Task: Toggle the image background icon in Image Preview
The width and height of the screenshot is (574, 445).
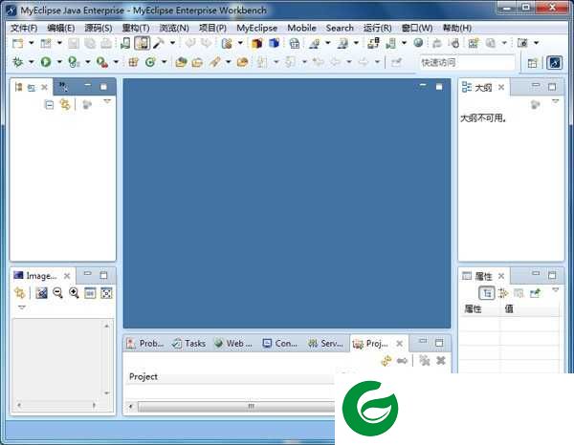Action: [x=41, y=292]
